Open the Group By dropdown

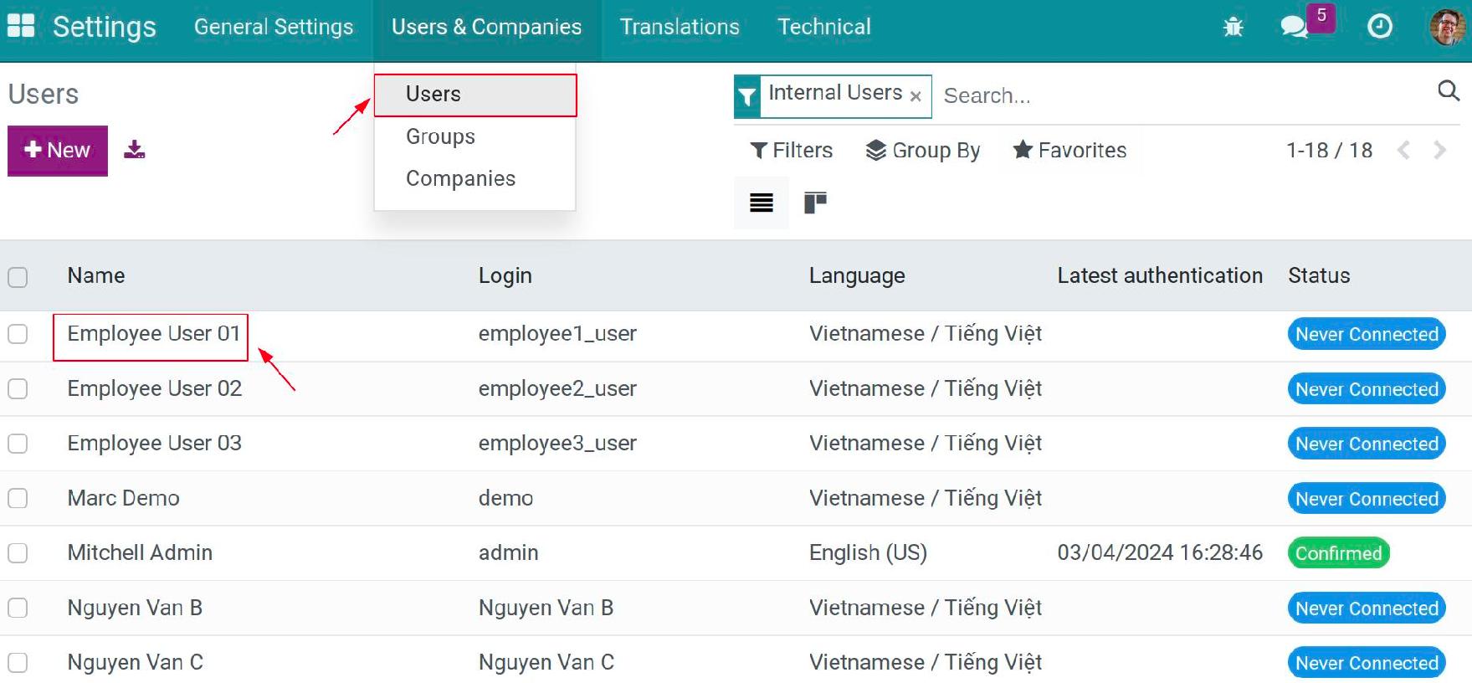922,151
